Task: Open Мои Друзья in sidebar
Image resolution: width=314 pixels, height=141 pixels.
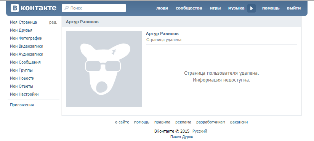Action: click(21, 30)
